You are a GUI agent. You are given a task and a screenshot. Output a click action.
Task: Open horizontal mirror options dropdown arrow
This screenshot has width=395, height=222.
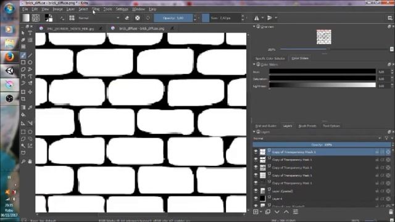coord(262,18)
